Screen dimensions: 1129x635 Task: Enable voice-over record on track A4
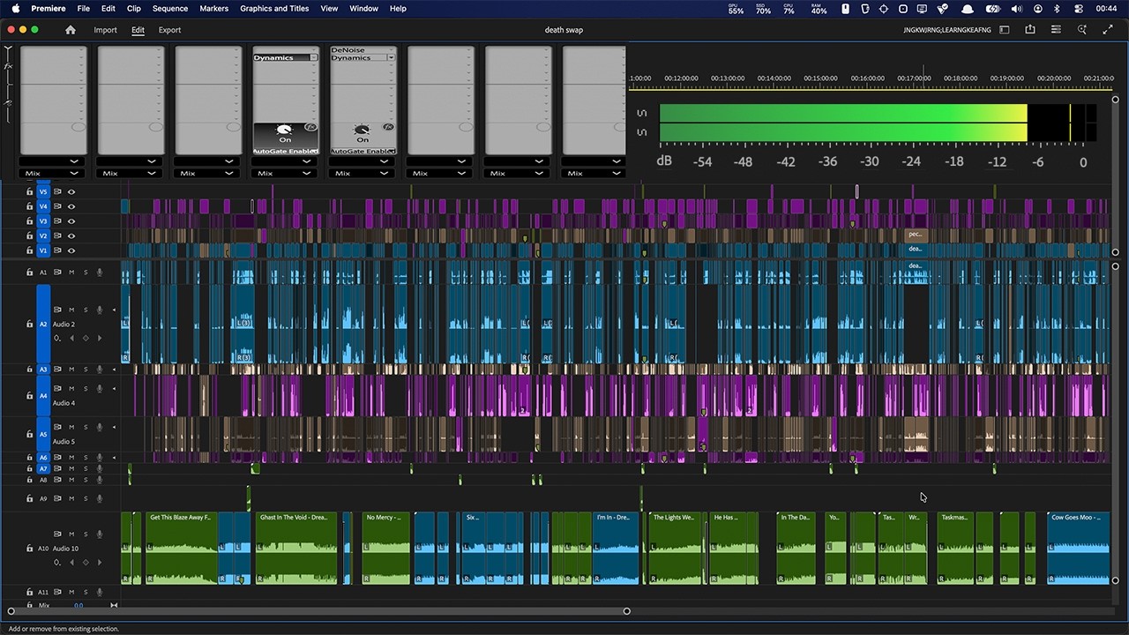pos(100,389)
